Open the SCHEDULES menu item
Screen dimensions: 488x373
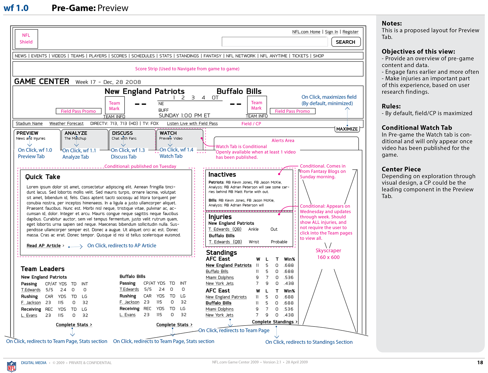143,56
